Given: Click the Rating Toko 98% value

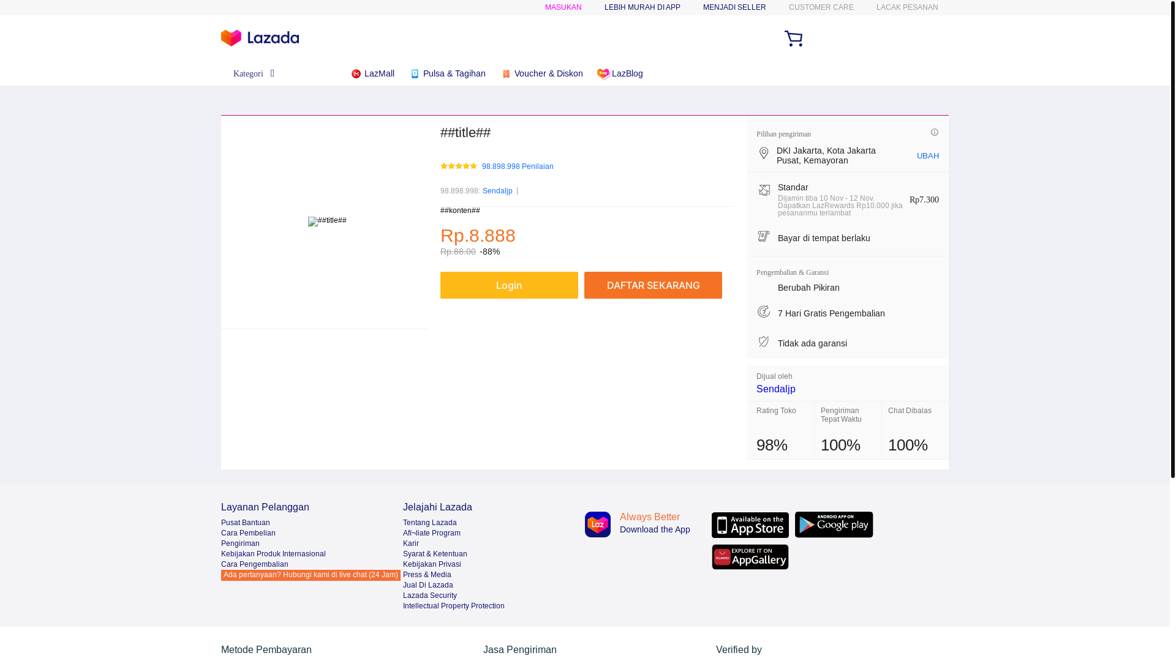Looking at the screenshot, I should click(772, 445).
